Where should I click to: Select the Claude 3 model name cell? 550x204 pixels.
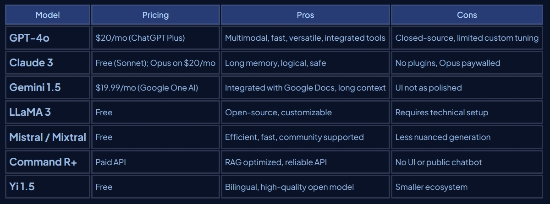tap(31, 63)
